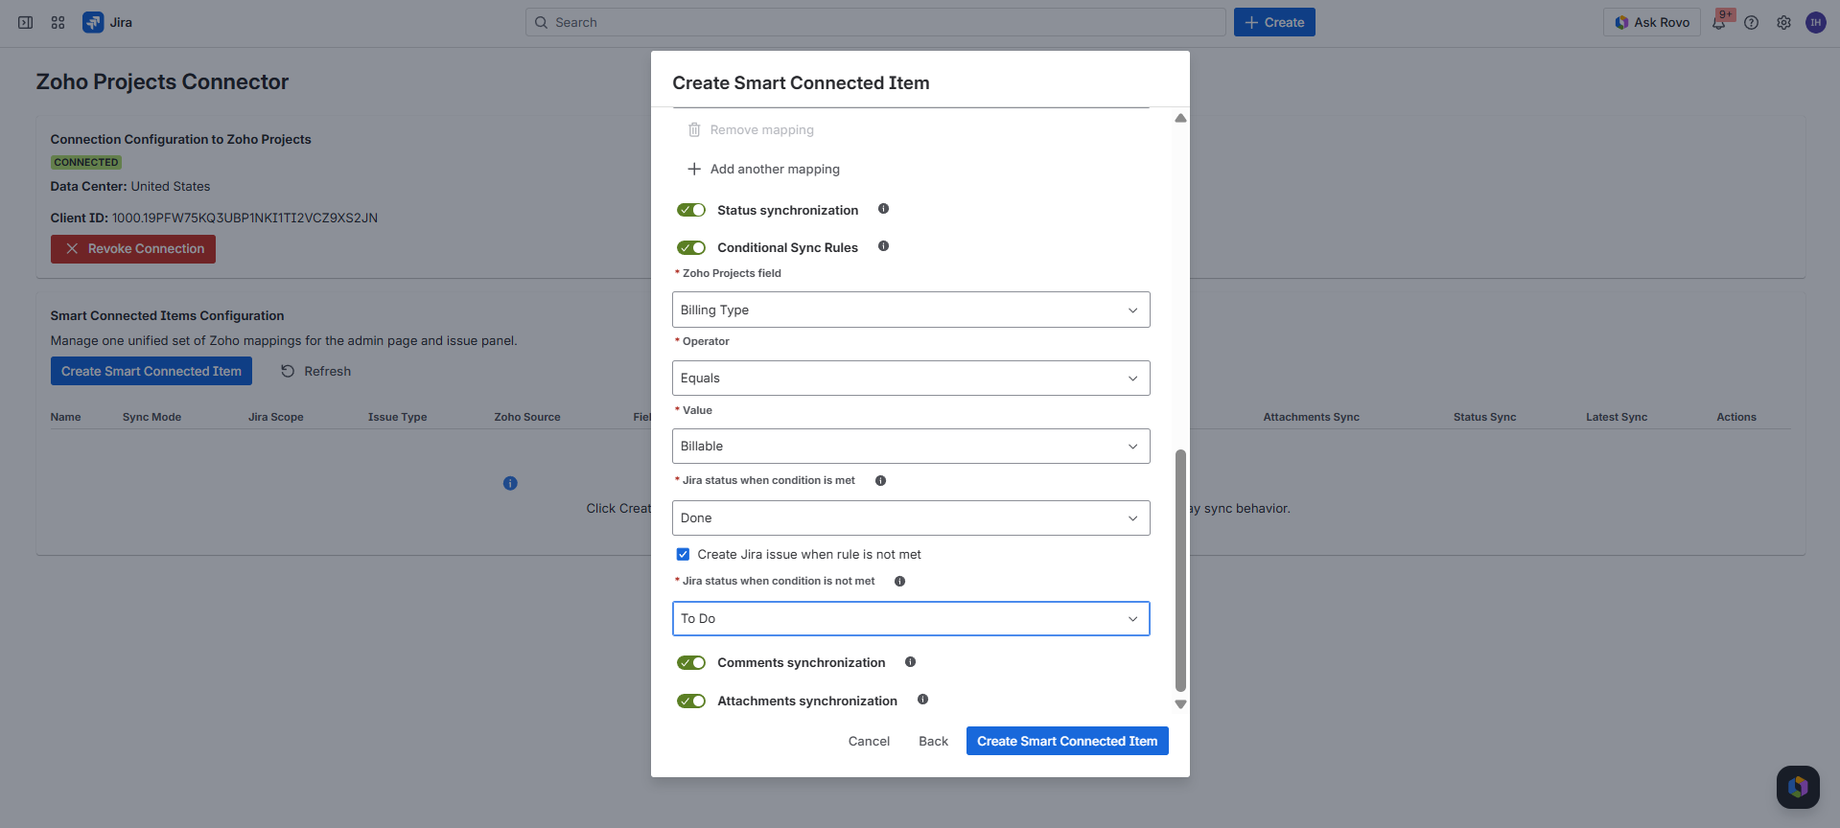Image resolution: width=1840 pixels, height=828 pixels.
Task: Open the Rovo chat floating icon
Action: pos(1798,787)
